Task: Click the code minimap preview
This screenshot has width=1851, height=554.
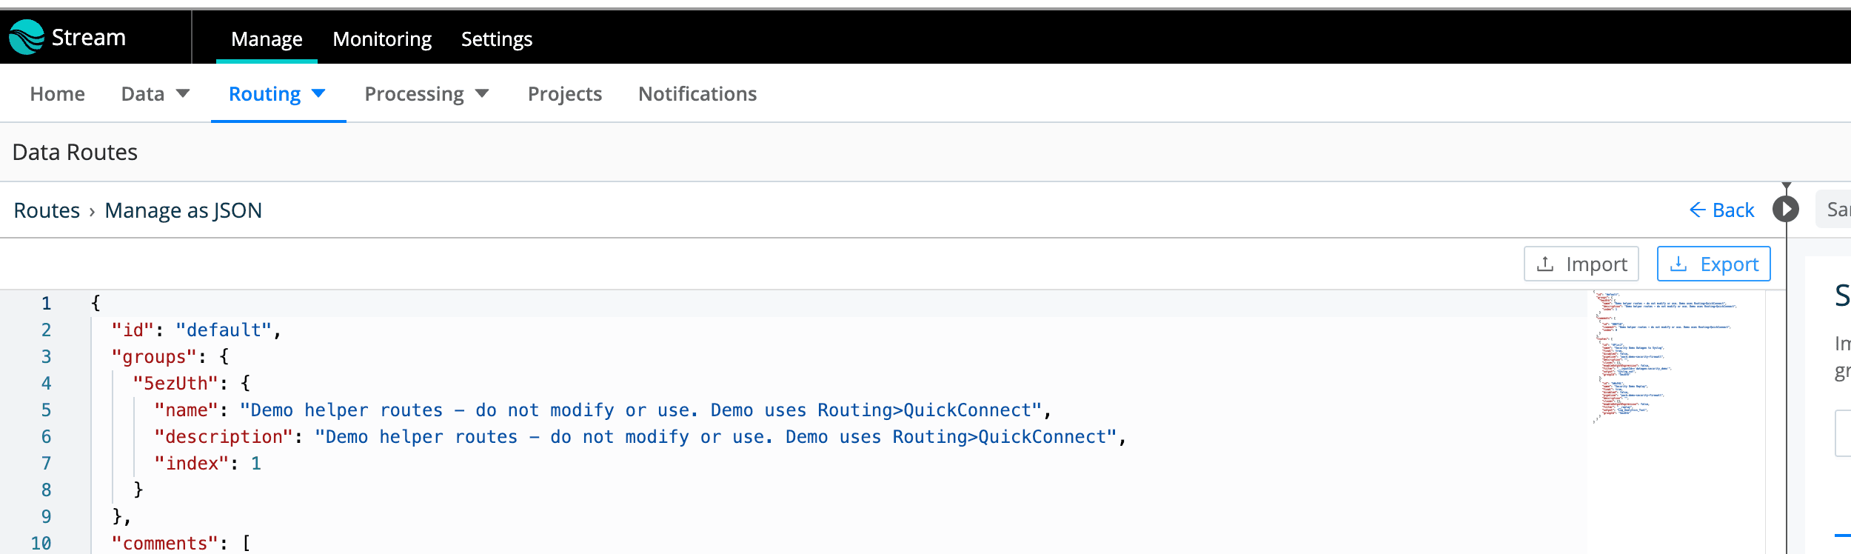Action: point(1666,357)
